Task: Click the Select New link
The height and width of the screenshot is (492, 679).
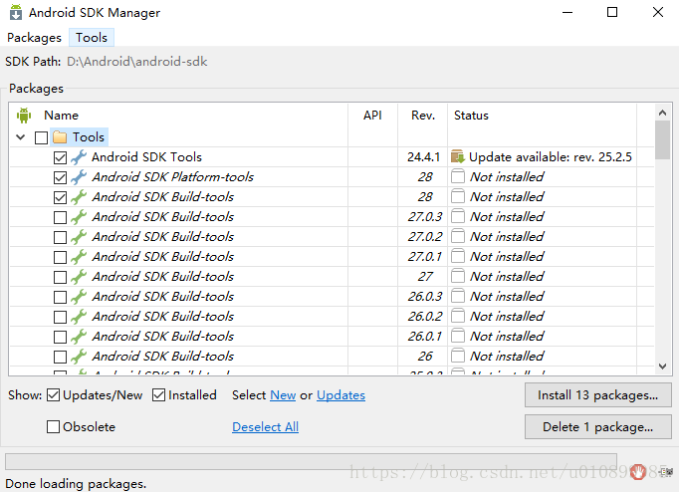Action: coord(283,395)
